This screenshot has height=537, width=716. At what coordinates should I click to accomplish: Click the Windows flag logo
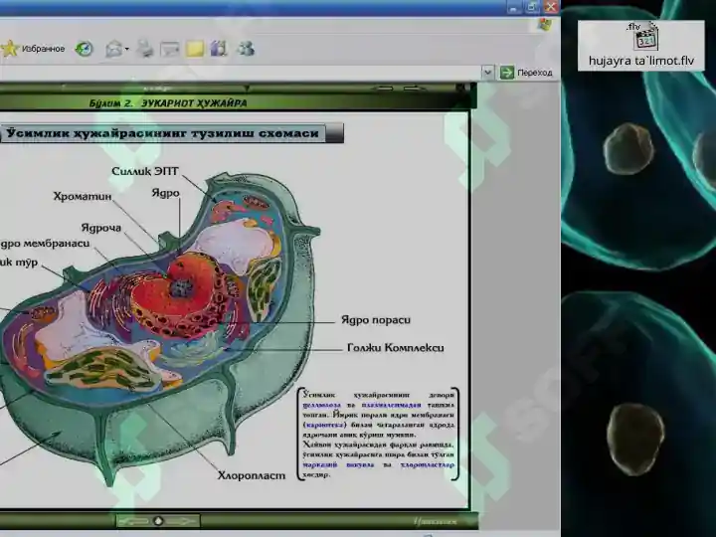click(x=544, y=25)
